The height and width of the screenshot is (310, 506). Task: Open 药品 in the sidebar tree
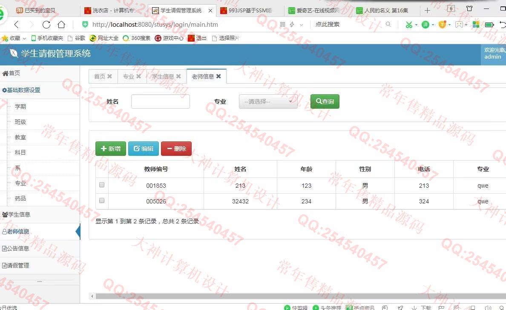point(20,198)
